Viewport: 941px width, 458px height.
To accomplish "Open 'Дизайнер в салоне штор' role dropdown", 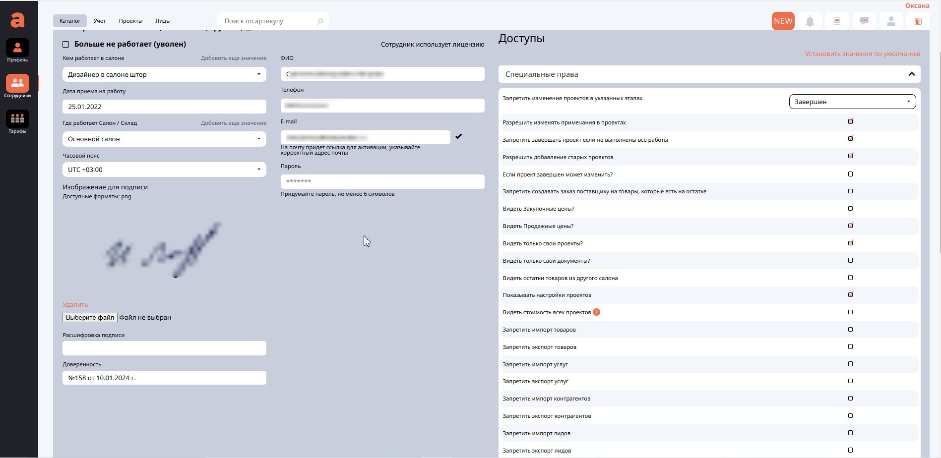I will (164, 74).
